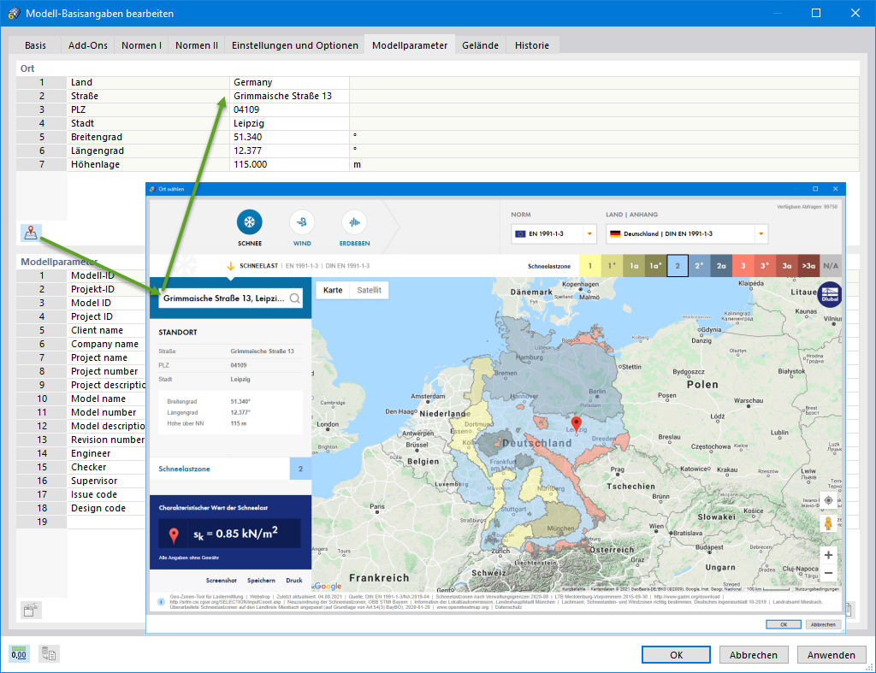Click the main dialog OK button
This screenshot has height=673, width=876.
pos(676,654)
